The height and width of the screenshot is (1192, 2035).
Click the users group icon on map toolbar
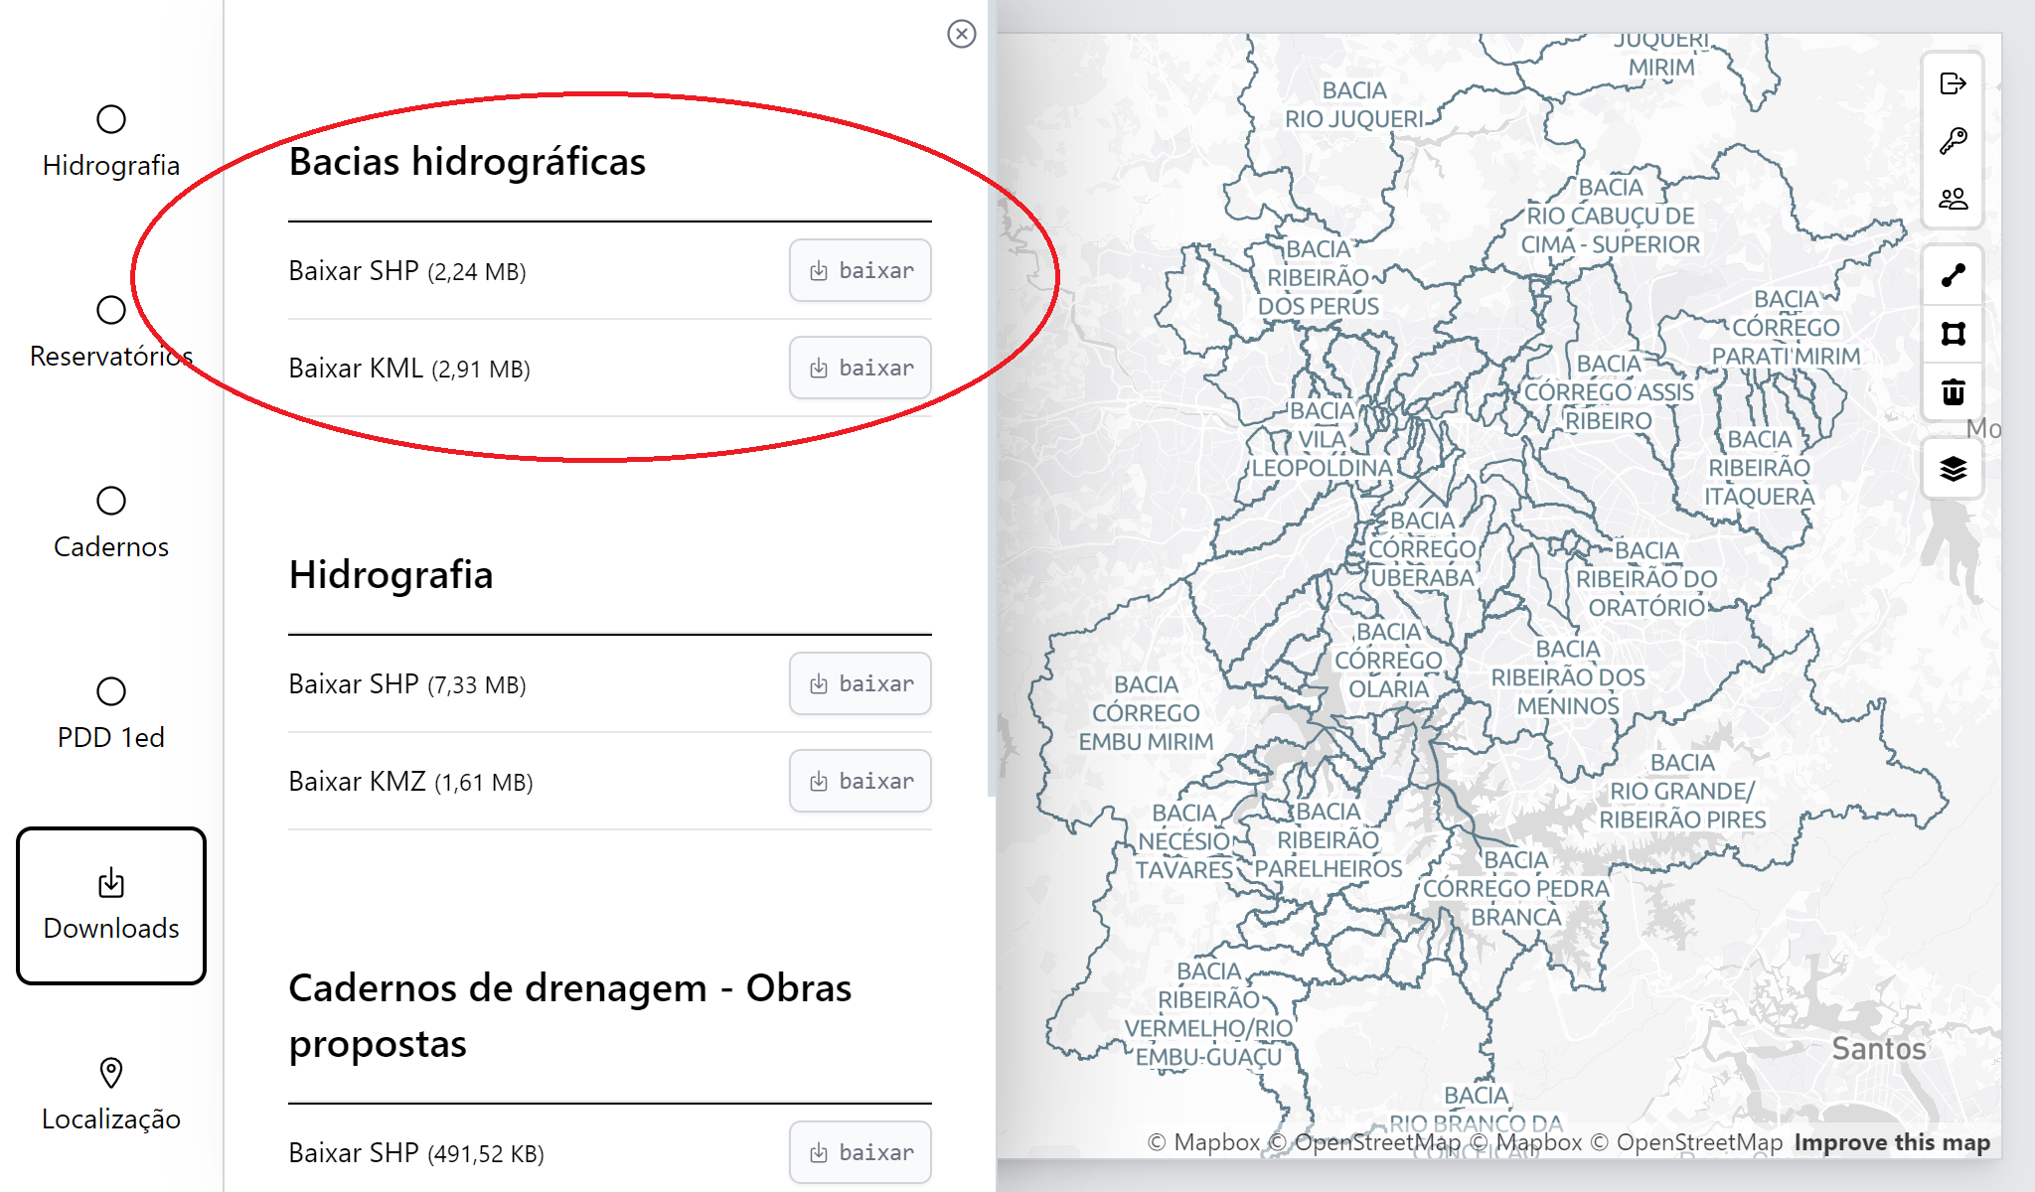(x=1953, y=199)
